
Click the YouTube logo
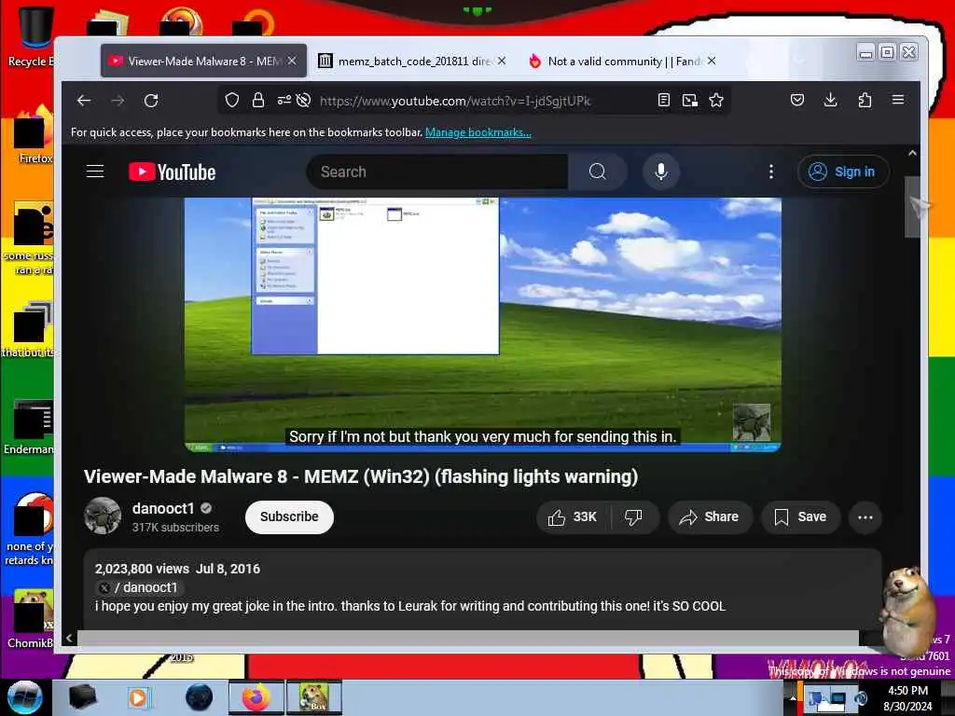(172, 172)
